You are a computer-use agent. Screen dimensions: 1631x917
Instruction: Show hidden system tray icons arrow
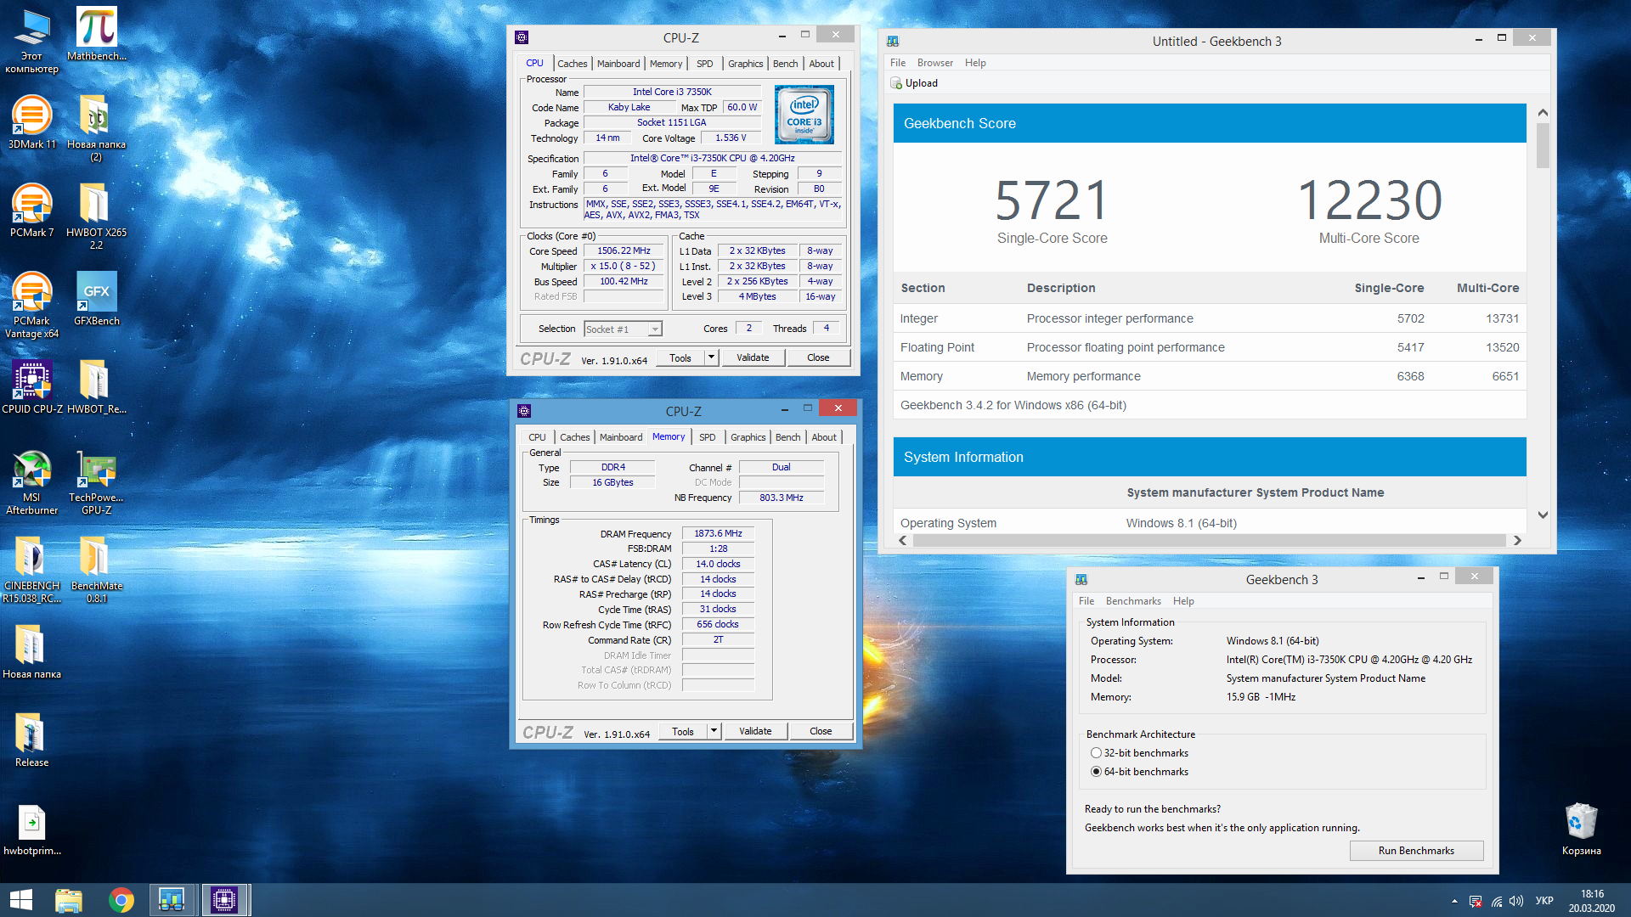pyautogui.click(x=1454, y=901)
